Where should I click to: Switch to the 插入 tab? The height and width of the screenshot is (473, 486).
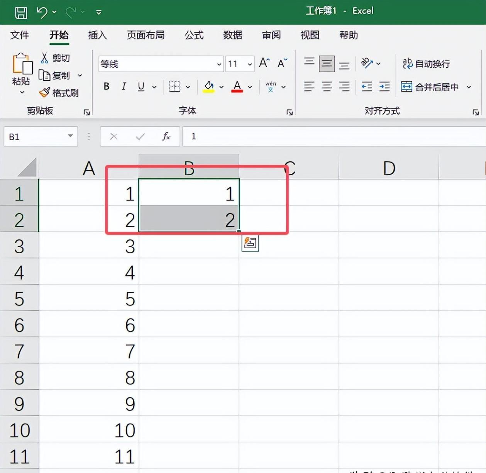(x=97, y=35)
